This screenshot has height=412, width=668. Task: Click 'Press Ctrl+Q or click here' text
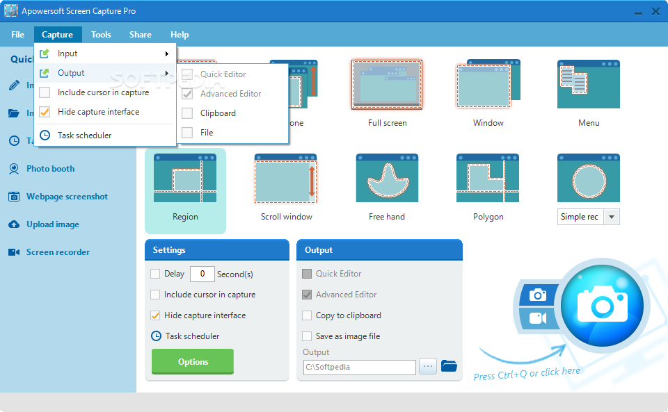[x=527, y=373]
